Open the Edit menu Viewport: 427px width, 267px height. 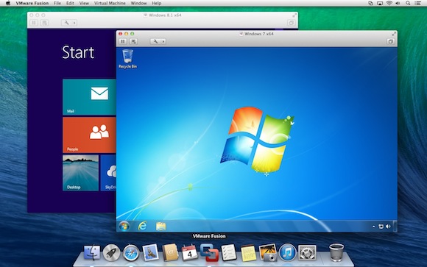pyautogui.click(x=70, y=3)
